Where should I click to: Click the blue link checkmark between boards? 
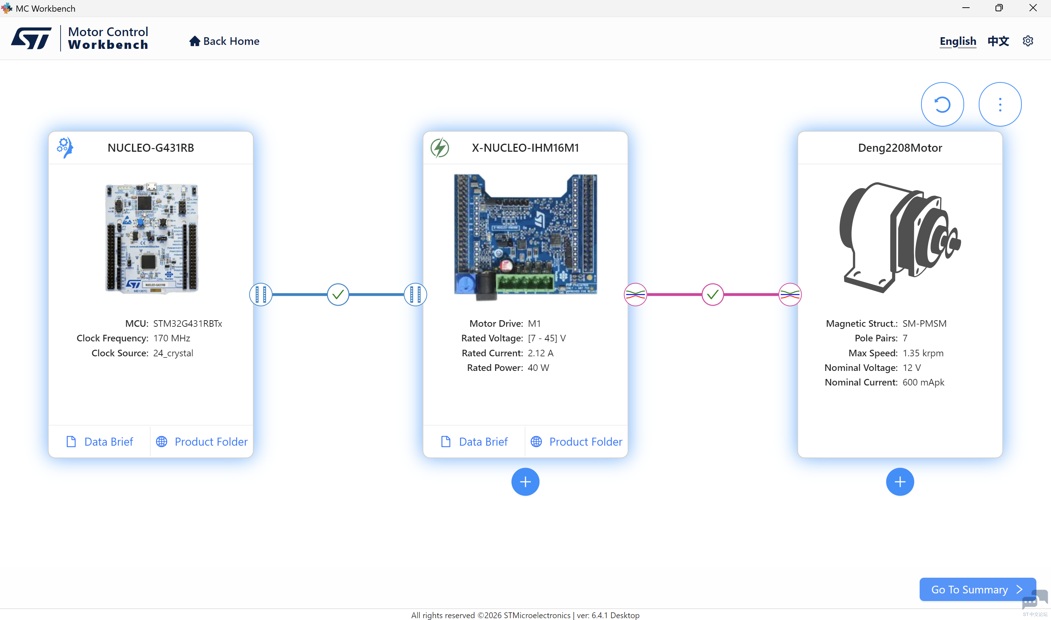(x=338, y=295)
